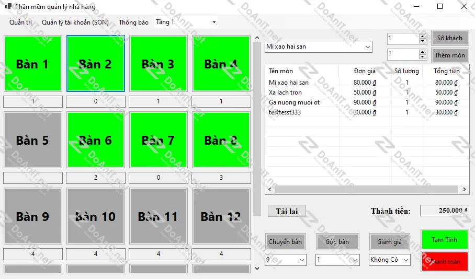Click guest count field under Bàn 8
Viewport: 475px width, 279px height.
[221, 178]
